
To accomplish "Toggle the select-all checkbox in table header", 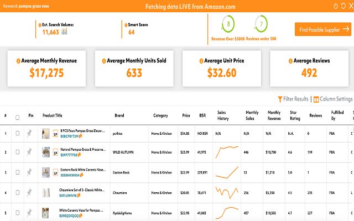I will (x=17, y=117).
